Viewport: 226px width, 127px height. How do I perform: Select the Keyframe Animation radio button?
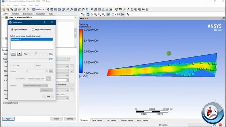point(33,30)
